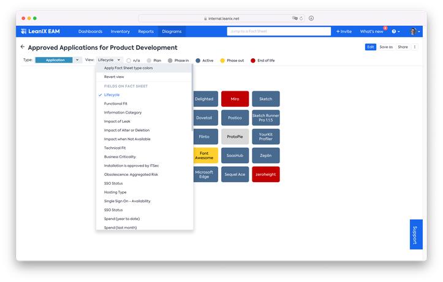
Task: Select the Zeplin application box
Action: click(266, 156)
